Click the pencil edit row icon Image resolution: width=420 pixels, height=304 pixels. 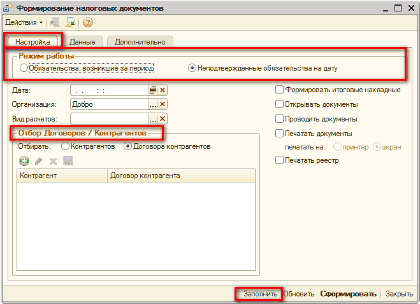(39, 161)
